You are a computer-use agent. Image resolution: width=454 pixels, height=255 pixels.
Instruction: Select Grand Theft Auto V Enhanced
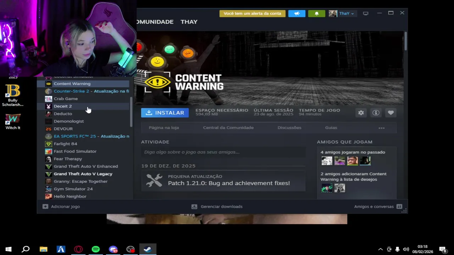83,166
